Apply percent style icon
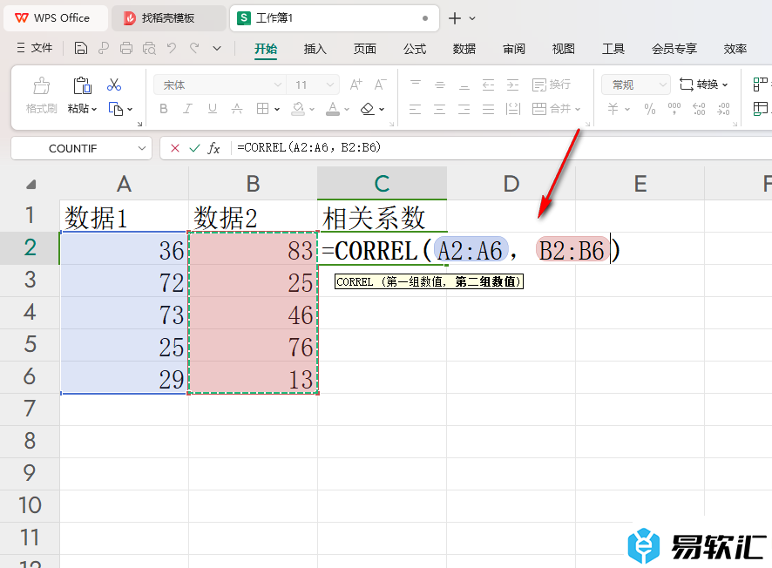 pos(650,109)
